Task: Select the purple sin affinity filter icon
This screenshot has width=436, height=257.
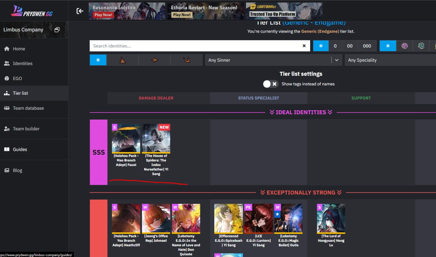Action: [405, 46]
